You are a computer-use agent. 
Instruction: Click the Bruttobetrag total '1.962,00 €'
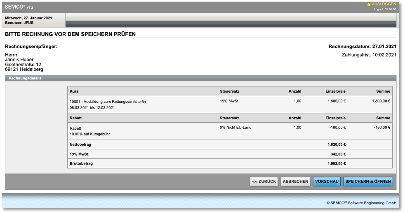tap(337, 163)
